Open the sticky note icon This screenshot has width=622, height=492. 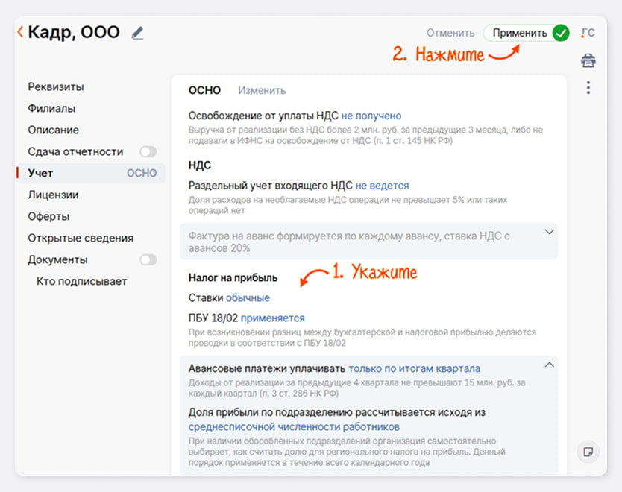pos(588,452)
